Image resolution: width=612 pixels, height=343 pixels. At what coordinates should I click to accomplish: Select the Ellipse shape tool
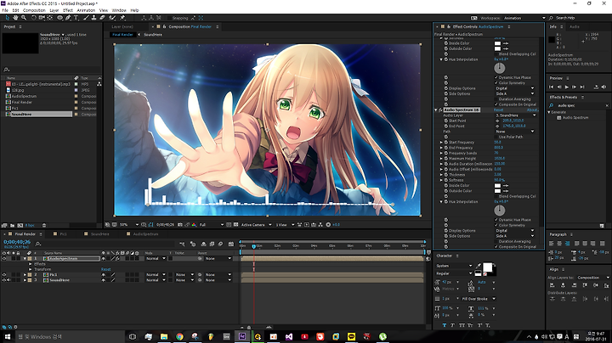point(59,18)
